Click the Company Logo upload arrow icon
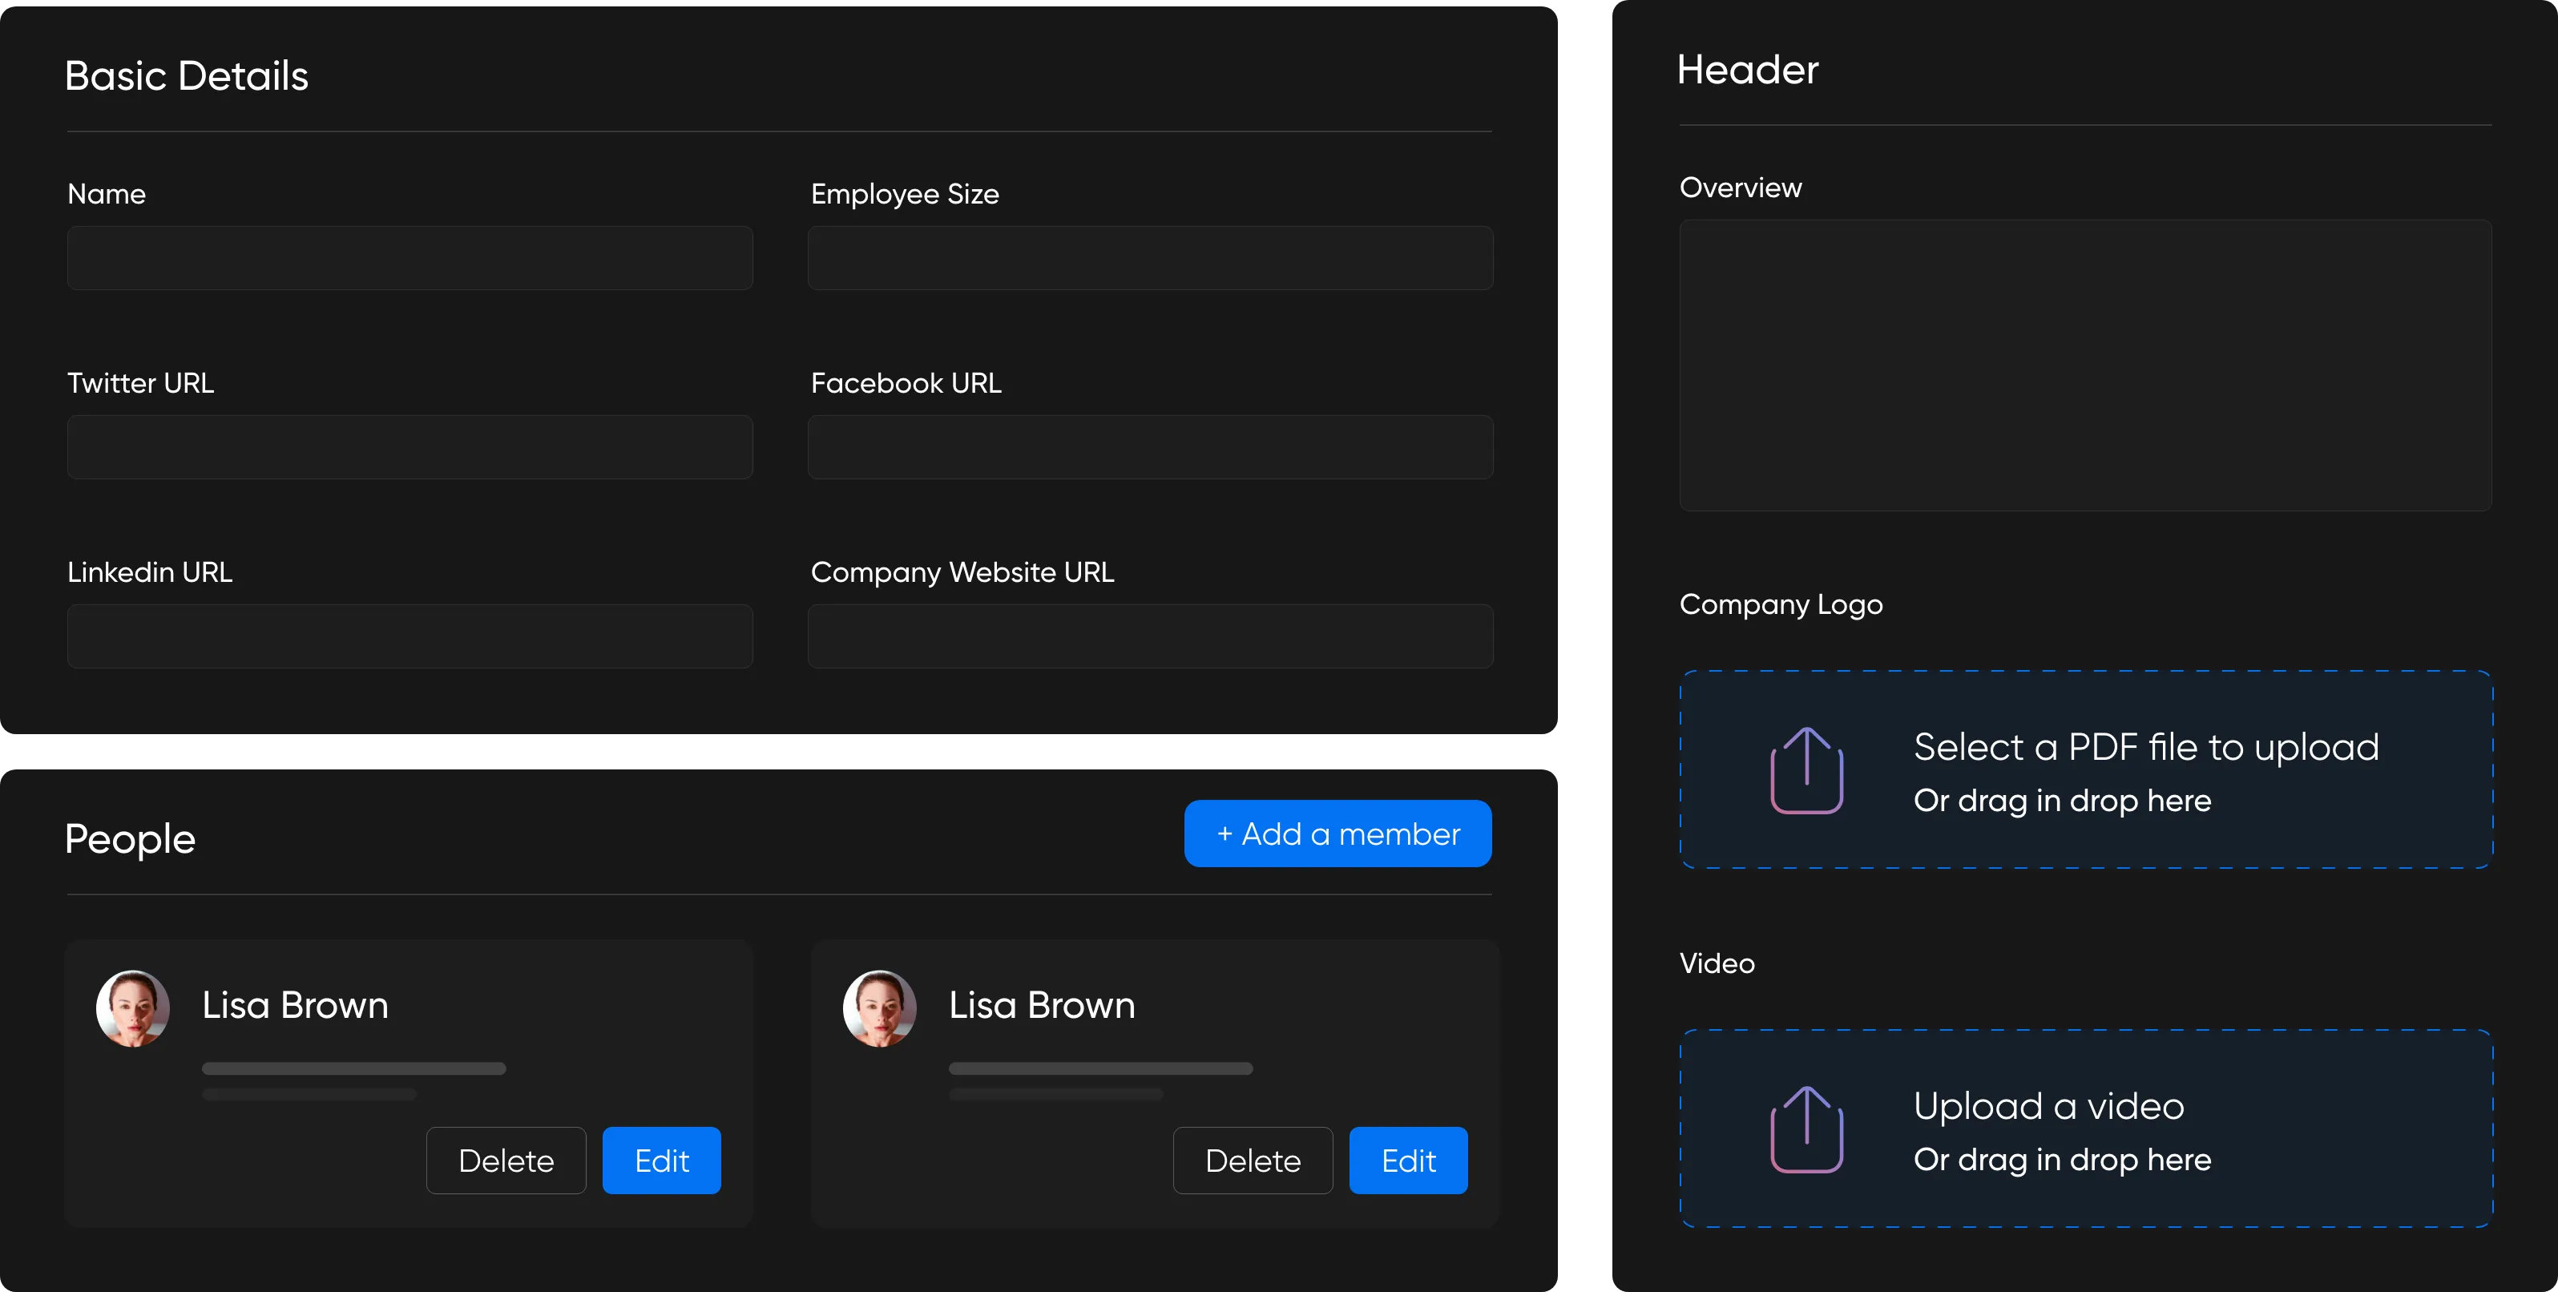Viewport: 2558px width, 1292px height. 1806,771
